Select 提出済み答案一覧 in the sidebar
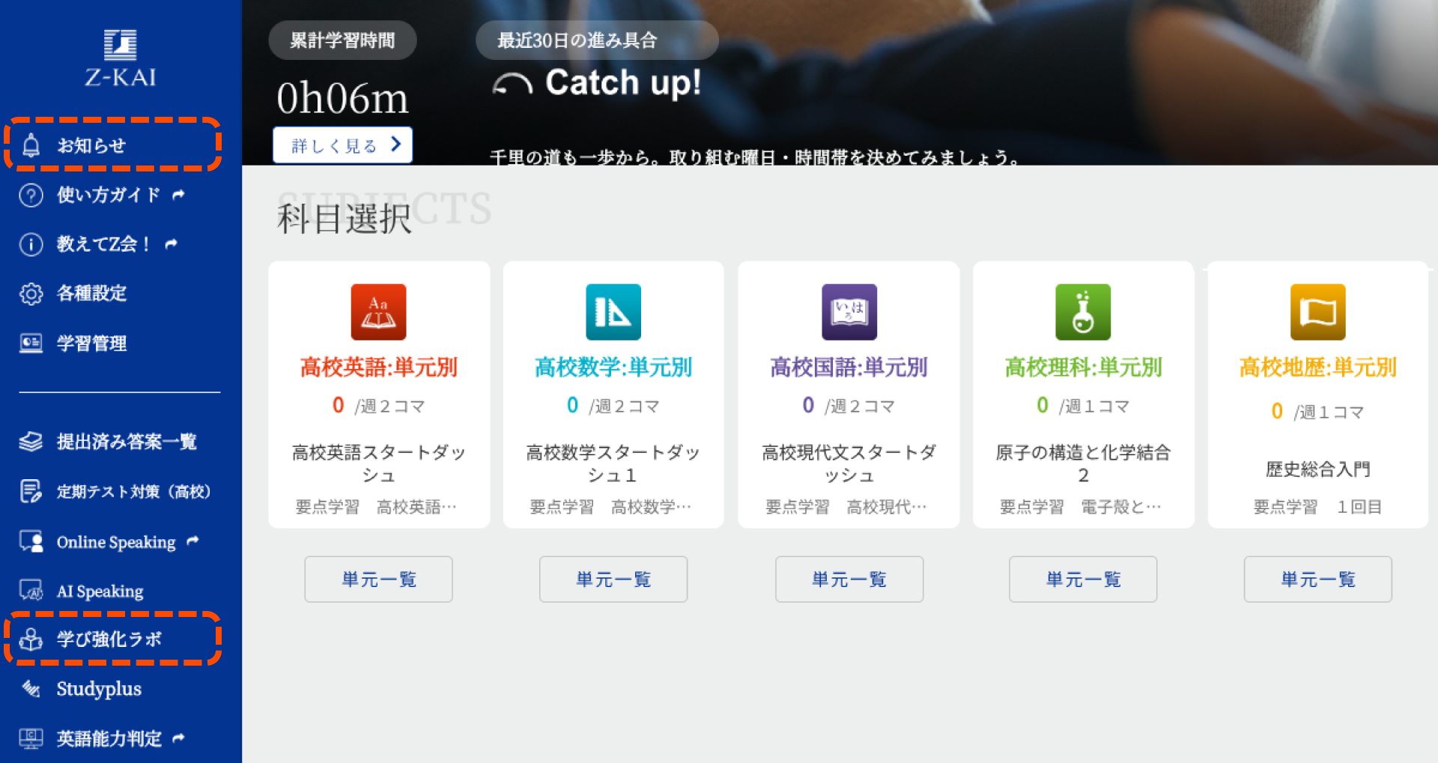 point(126,442)
